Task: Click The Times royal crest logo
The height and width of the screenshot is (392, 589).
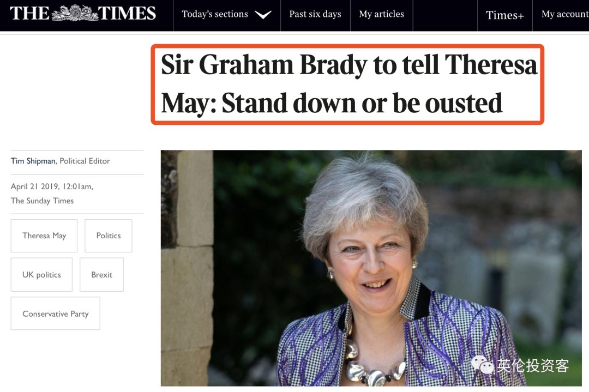Action: pyautogui.click(x=83, y=13)
